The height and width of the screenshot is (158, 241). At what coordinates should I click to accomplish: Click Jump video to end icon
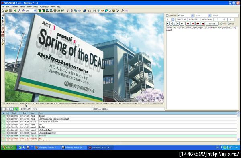point(43,10)
